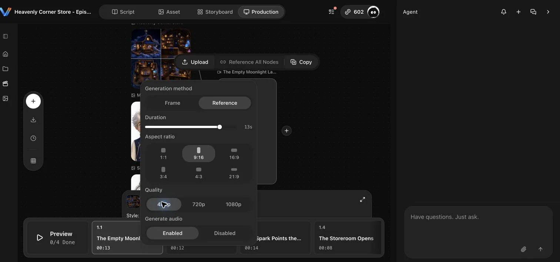Set quality to 480p
Image resolution: width=560 pixels, height=262 pixels.
click(x=164, y=204)
